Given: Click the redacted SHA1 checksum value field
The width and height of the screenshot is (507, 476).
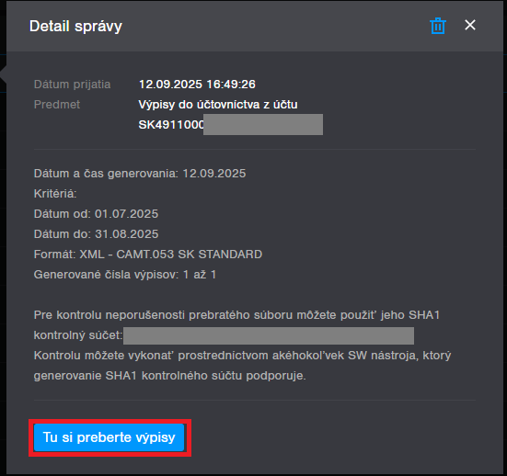Looking at the screenshot, I should (269, 335).
